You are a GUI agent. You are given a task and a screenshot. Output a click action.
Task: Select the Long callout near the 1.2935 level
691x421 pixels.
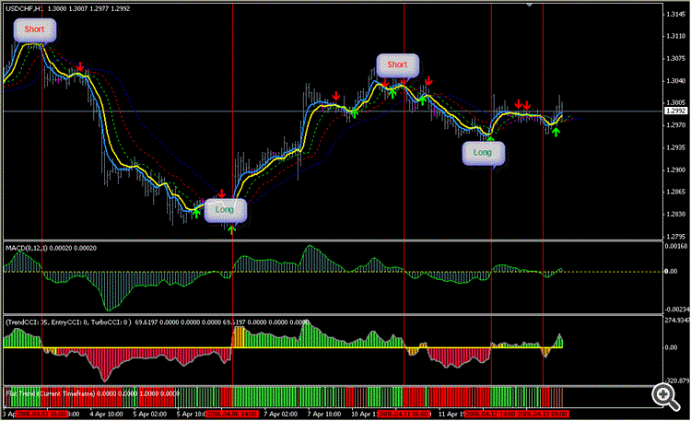[x=483, y=154]
